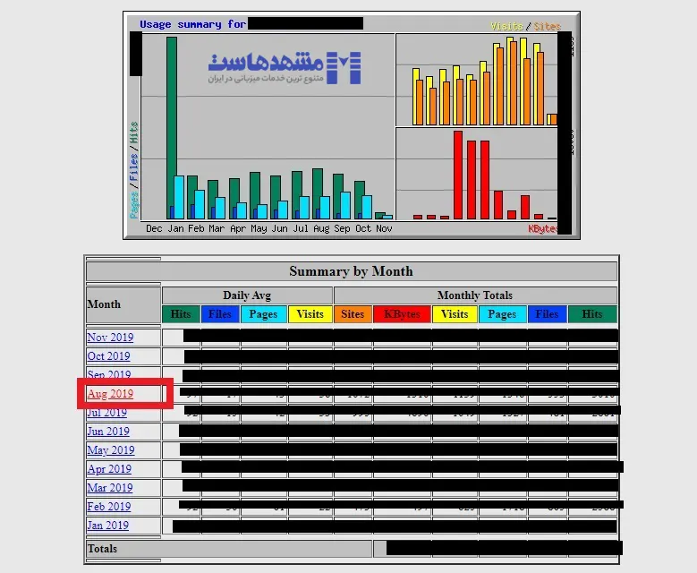Viewport: 697px width, 573px height.
Task: Go to the Jun 2019 report
Action: (x=108, y=432)
